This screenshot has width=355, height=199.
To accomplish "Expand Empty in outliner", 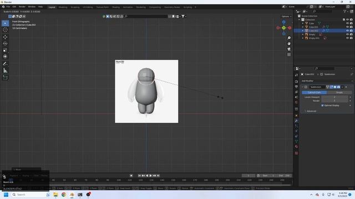I will coord(303,34).
